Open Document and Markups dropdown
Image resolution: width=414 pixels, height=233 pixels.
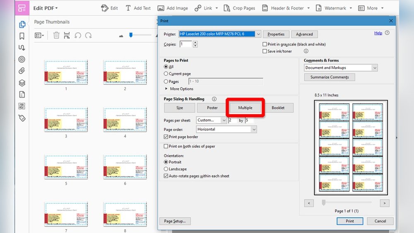(x=341, y=68)
